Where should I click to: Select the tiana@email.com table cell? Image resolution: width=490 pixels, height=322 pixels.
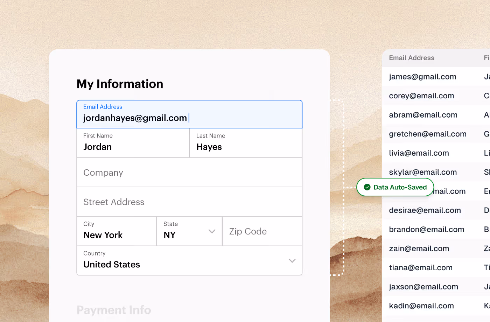coord(421,268)
